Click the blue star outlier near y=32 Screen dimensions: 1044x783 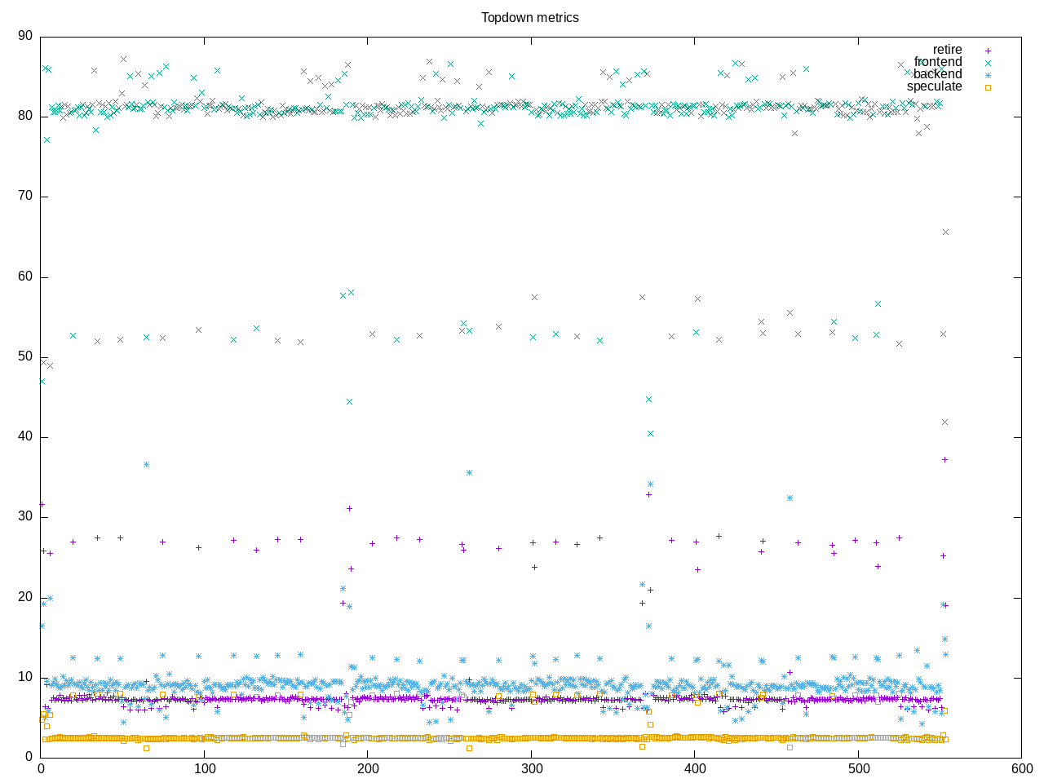coord(790,498)
